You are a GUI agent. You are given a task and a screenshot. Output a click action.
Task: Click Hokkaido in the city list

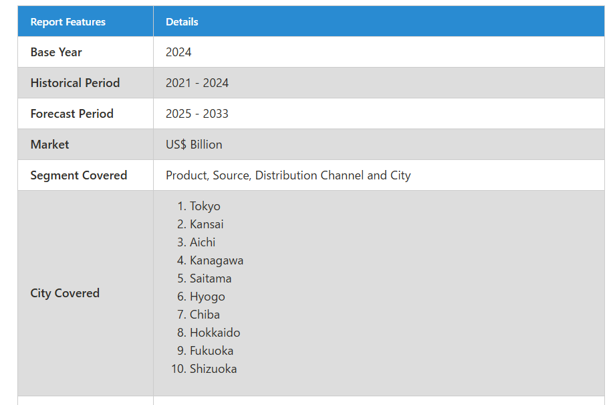click(x=215, y=333)
